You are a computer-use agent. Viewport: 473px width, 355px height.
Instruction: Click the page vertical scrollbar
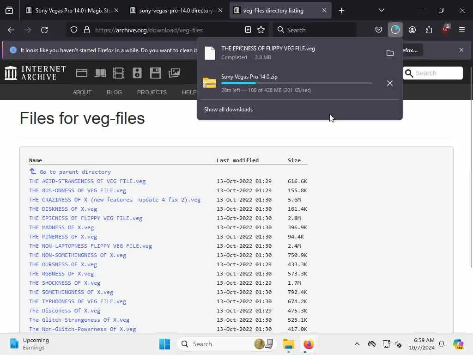(471, 167)
